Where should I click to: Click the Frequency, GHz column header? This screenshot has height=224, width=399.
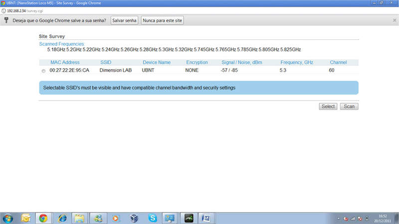pyautogui.click(x=297, y=63)
